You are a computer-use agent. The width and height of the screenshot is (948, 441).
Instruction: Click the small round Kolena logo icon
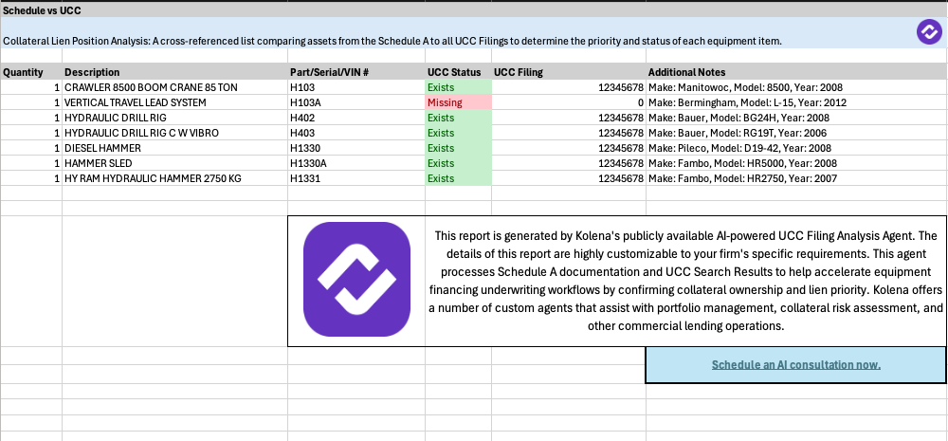click(x=928, y=31)
